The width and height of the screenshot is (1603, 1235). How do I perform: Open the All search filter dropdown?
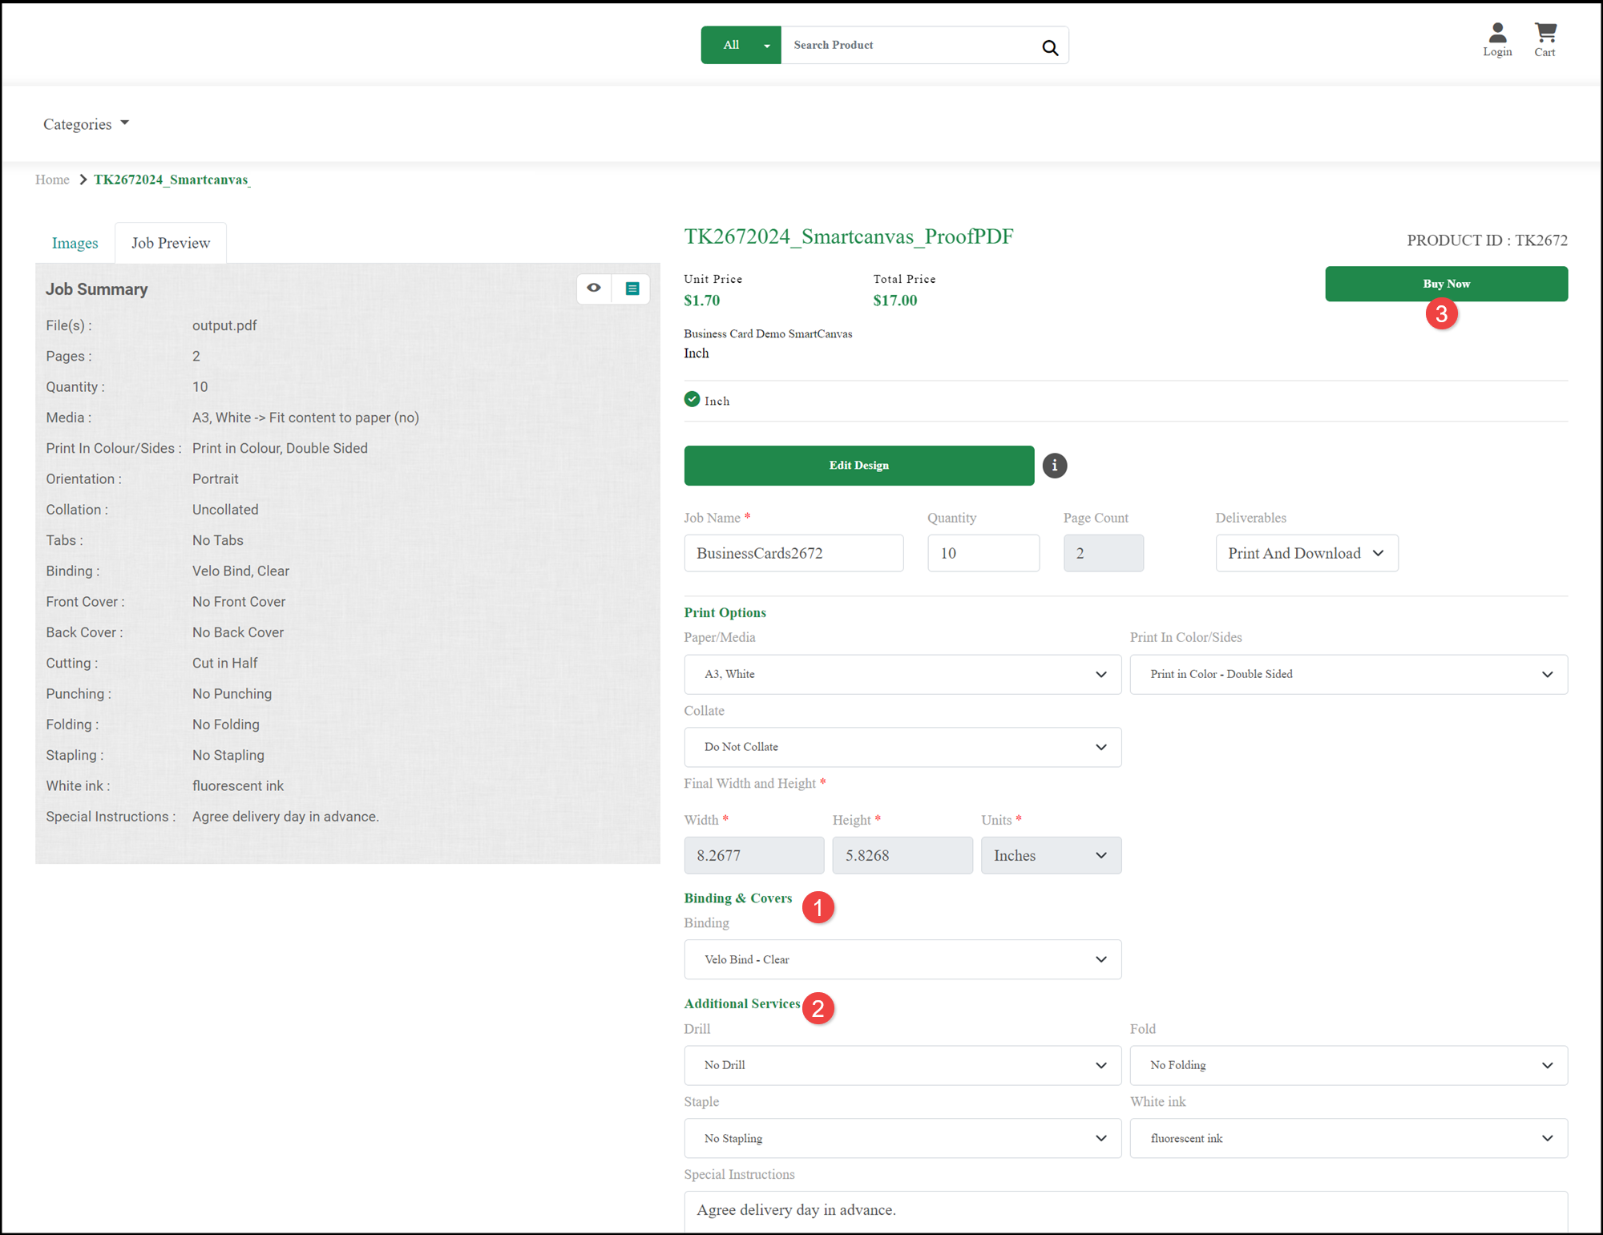(740, 45)
